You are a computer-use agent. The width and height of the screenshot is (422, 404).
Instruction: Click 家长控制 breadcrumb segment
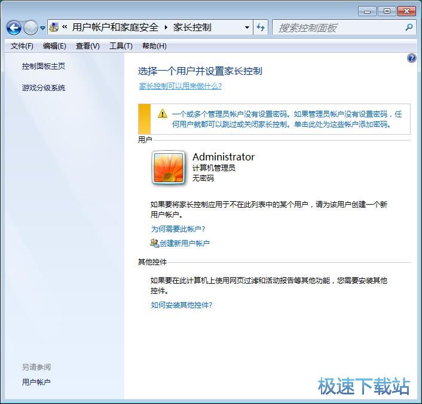pyautogui.click(x=192, y=27)
